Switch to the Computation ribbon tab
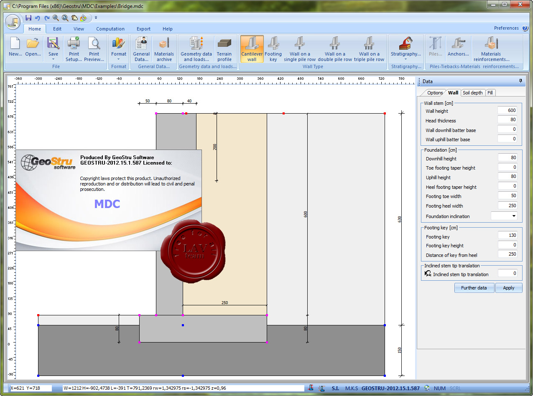 [x=110, y=29]
